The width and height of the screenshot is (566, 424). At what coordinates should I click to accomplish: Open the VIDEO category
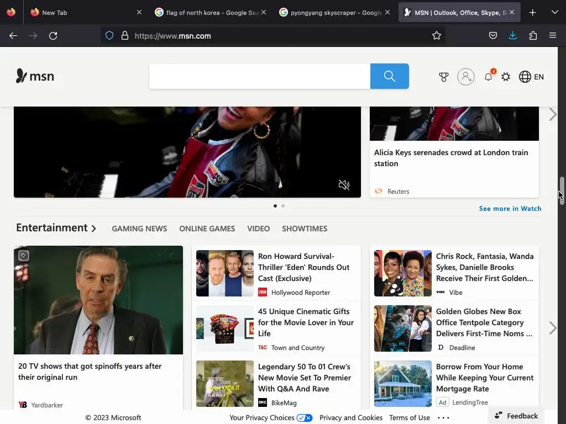pos(259,229)
